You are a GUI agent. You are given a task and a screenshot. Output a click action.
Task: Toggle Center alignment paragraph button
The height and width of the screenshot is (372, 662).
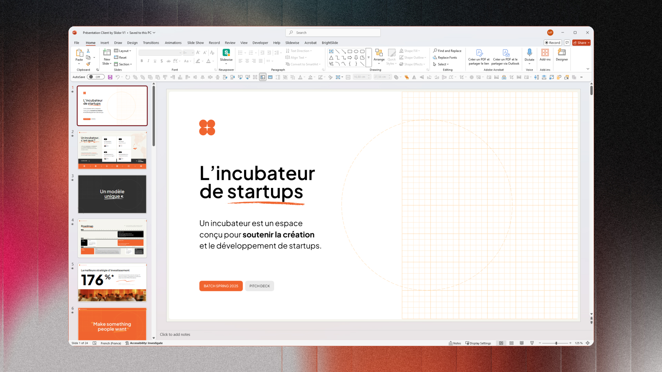[x=247, y=61]
